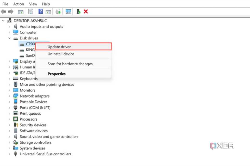Open the Help menu
This screenshot has width=250, height=166.
46,4
